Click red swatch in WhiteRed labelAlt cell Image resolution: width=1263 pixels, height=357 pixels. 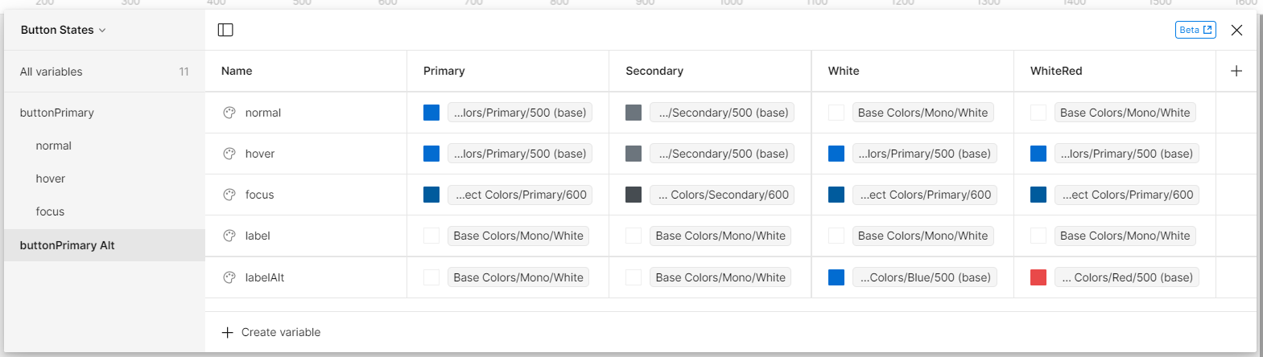[x=1038, y=277]
